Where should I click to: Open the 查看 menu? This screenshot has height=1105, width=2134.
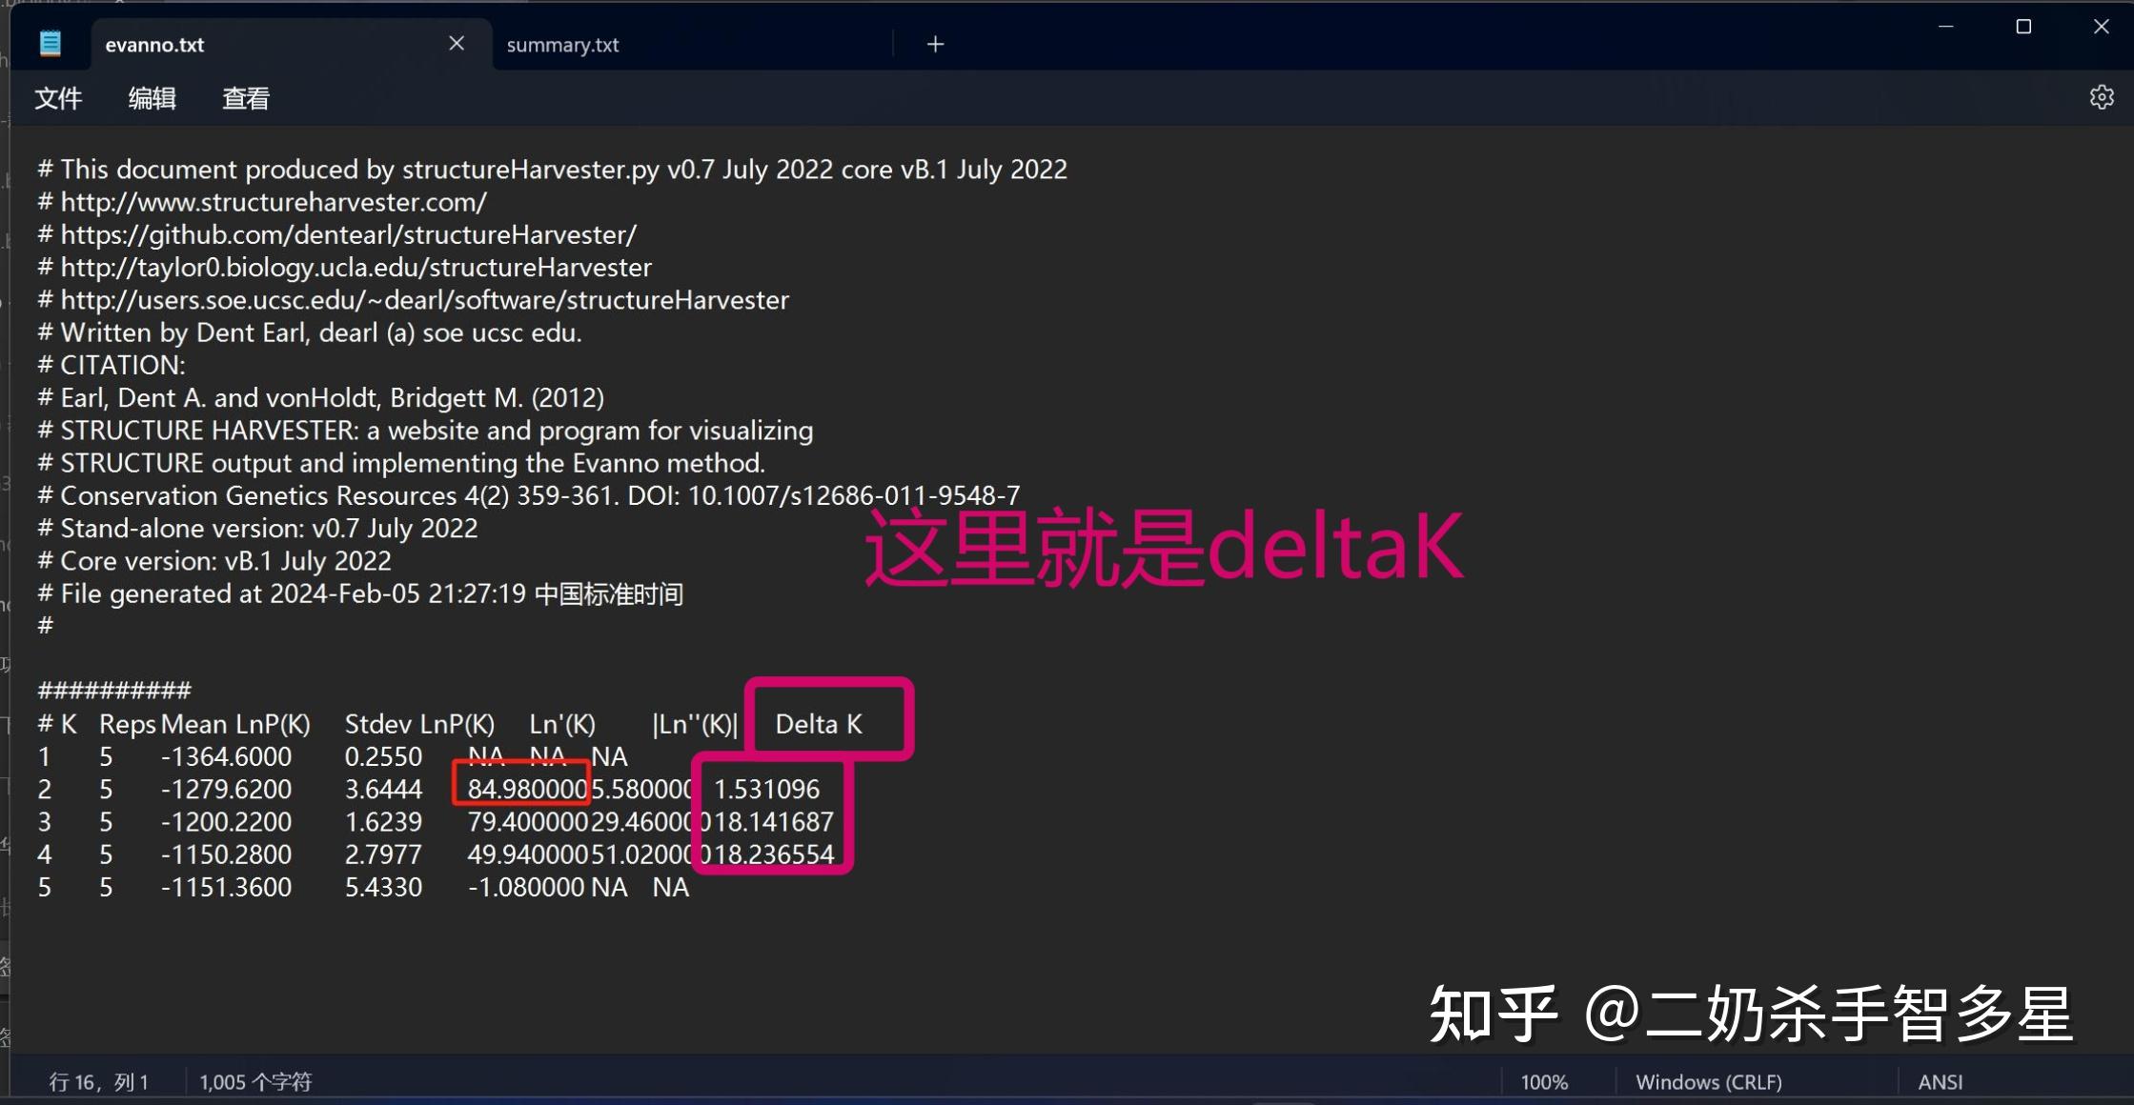[x=246, y=98]
